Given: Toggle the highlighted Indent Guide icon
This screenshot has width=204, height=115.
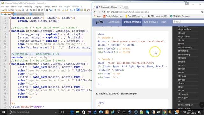Looking at the screenshot, I should point(78,10).
